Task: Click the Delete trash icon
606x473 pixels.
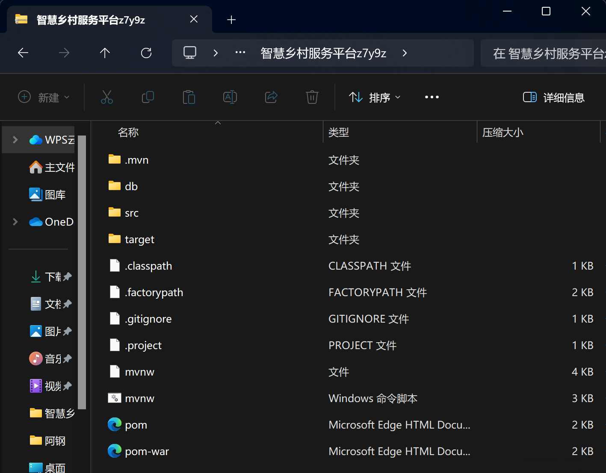Action: pos(312,97)
